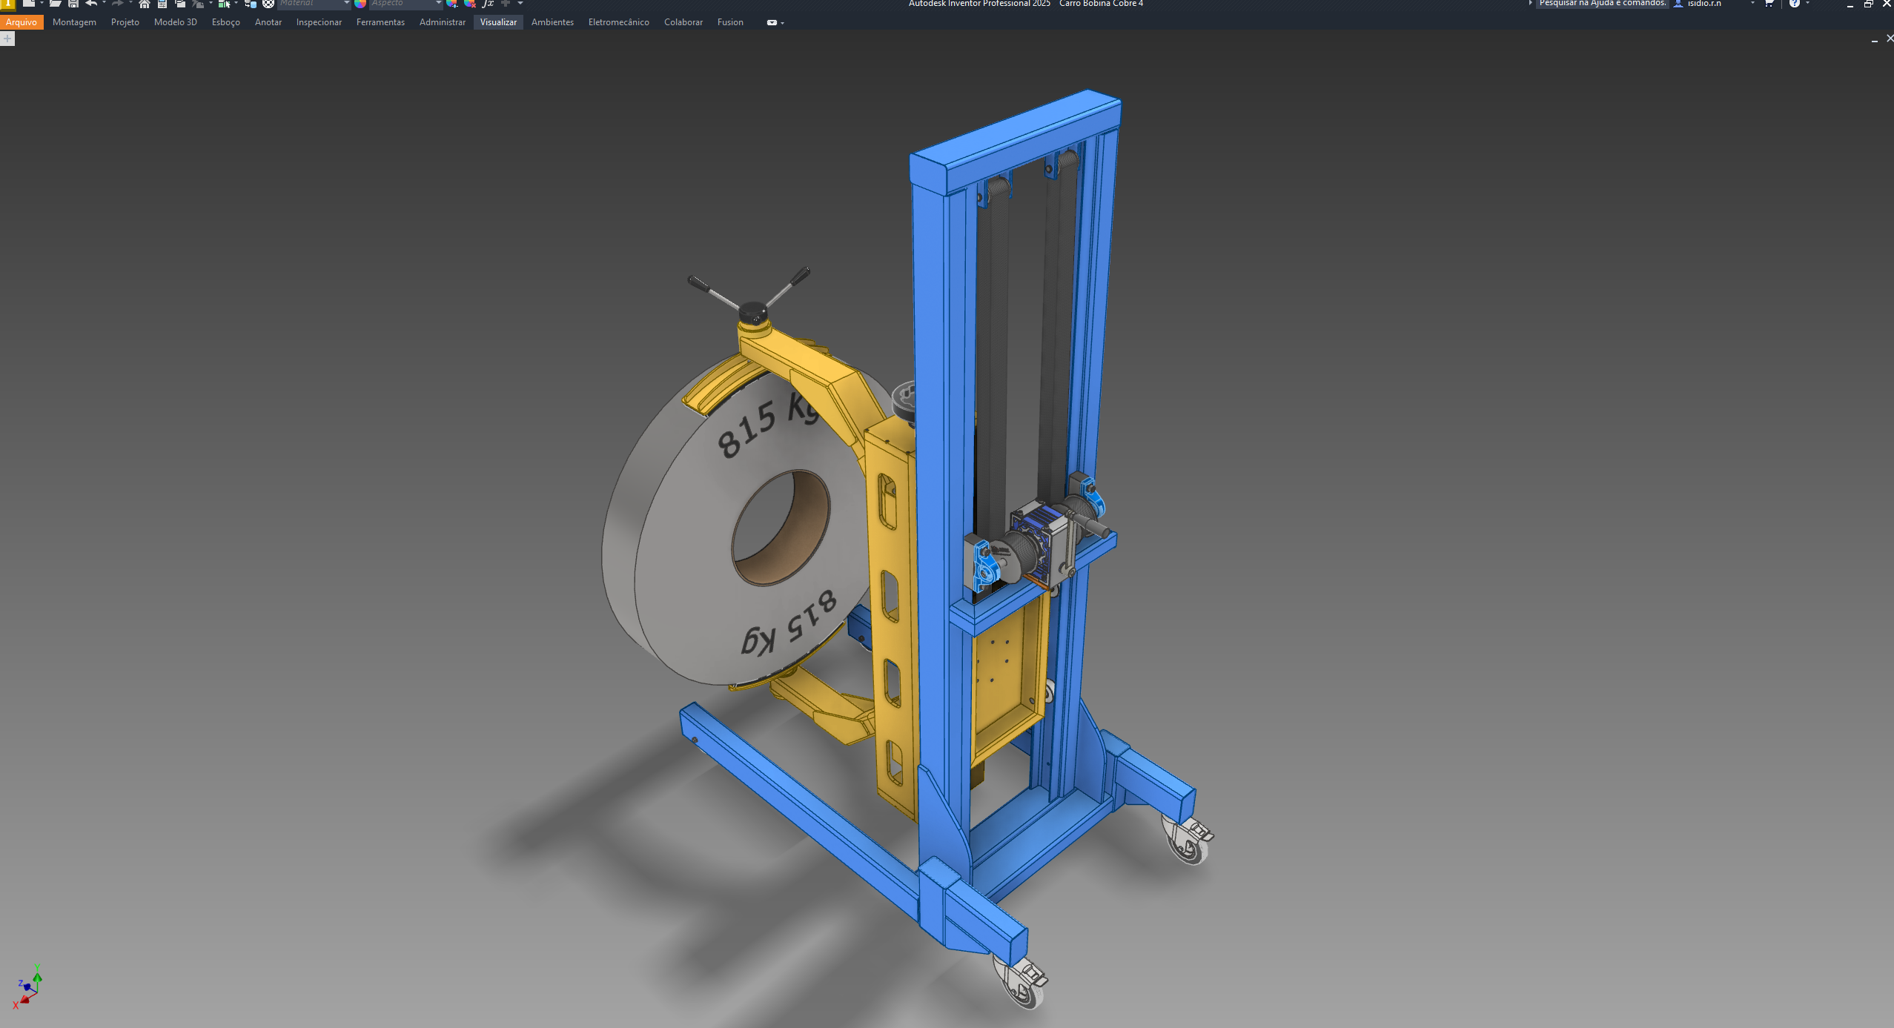Click the help question mark icon
This screenshot has height=1028, width=1894.
pos(1795,3)
